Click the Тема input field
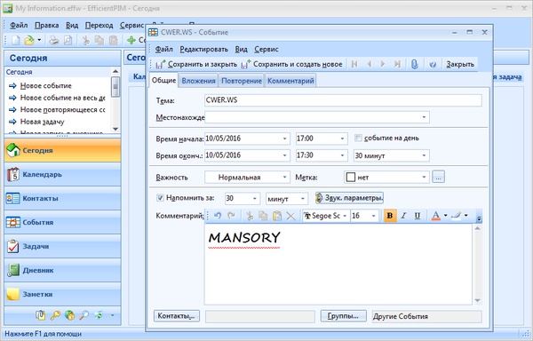The width and height of the screenshot is (533, 341). tap(343, 100)
